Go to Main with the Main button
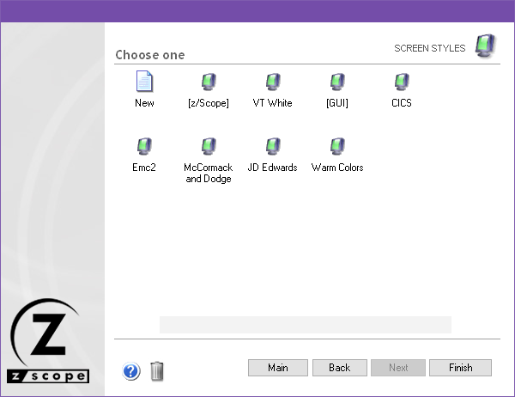Image resolution: width=515 pixels, height=397 pixels. (278, 368)
